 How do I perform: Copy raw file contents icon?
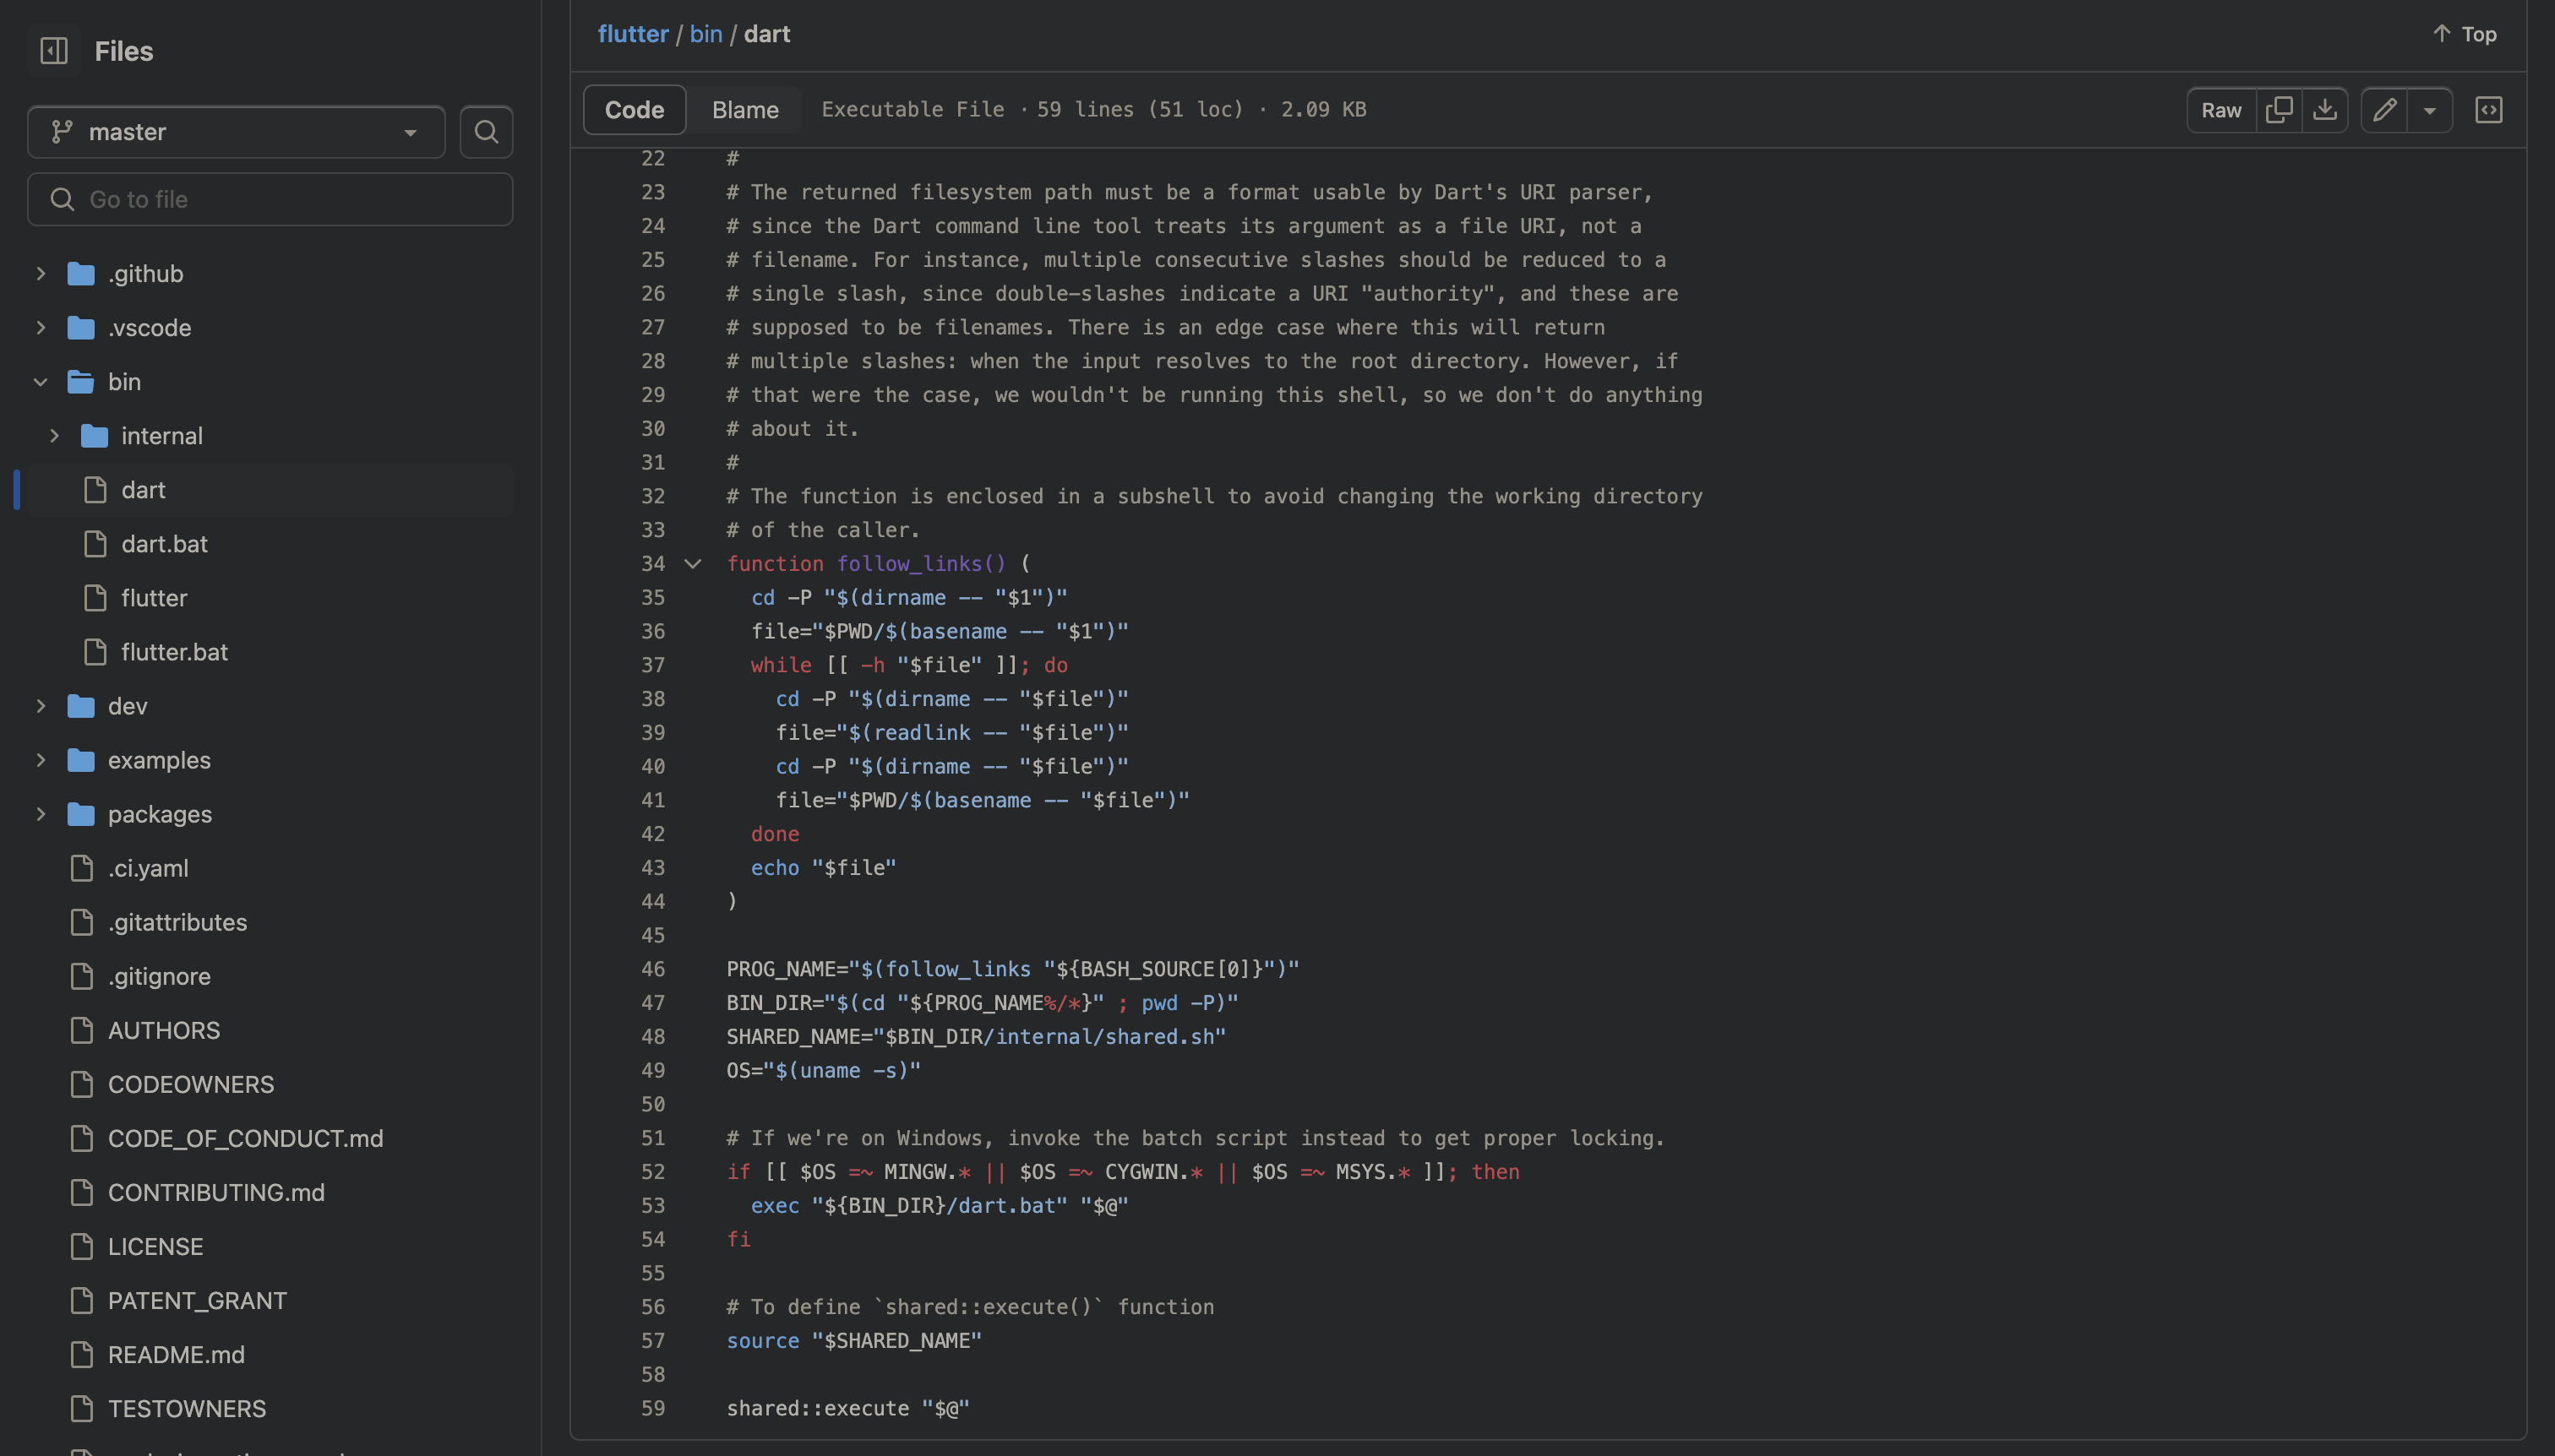tap(2279, 110)
